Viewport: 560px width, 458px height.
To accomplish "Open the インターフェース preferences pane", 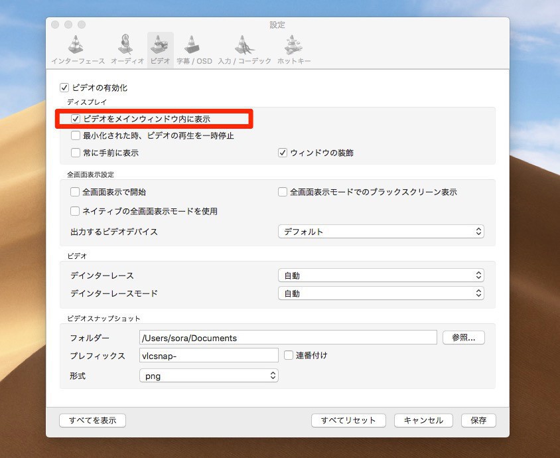I will (x=76, y=46).
